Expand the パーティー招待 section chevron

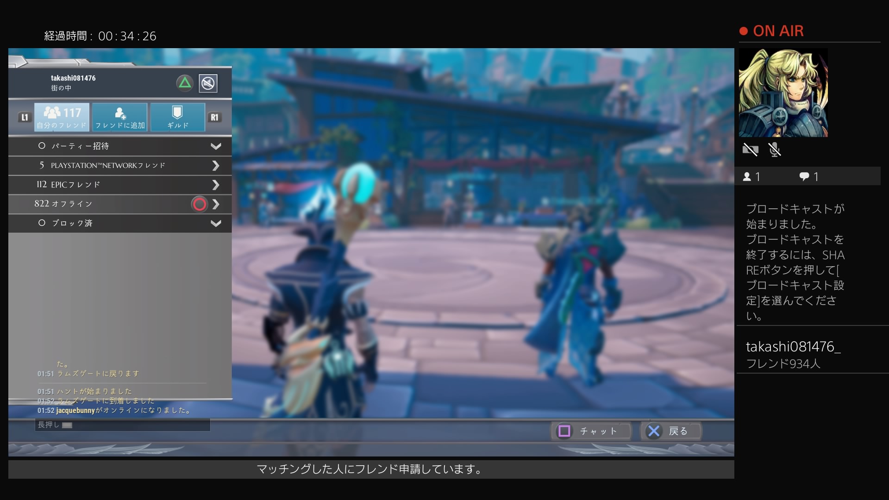pyautogui.click(x=216, y=146)
